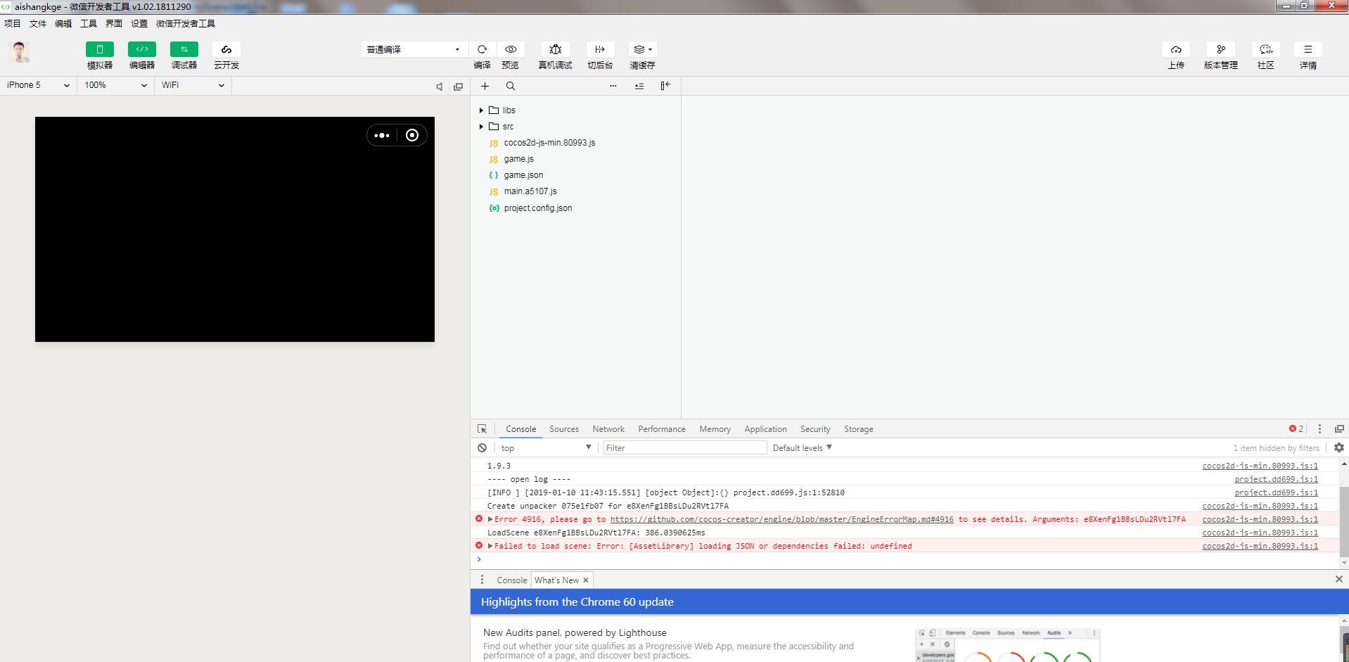Click the 上传 upload icon
This screenshot has width=1349, height=662.
[1176, 49]
